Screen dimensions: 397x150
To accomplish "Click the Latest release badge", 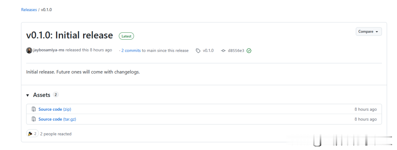I will (126, 36).
